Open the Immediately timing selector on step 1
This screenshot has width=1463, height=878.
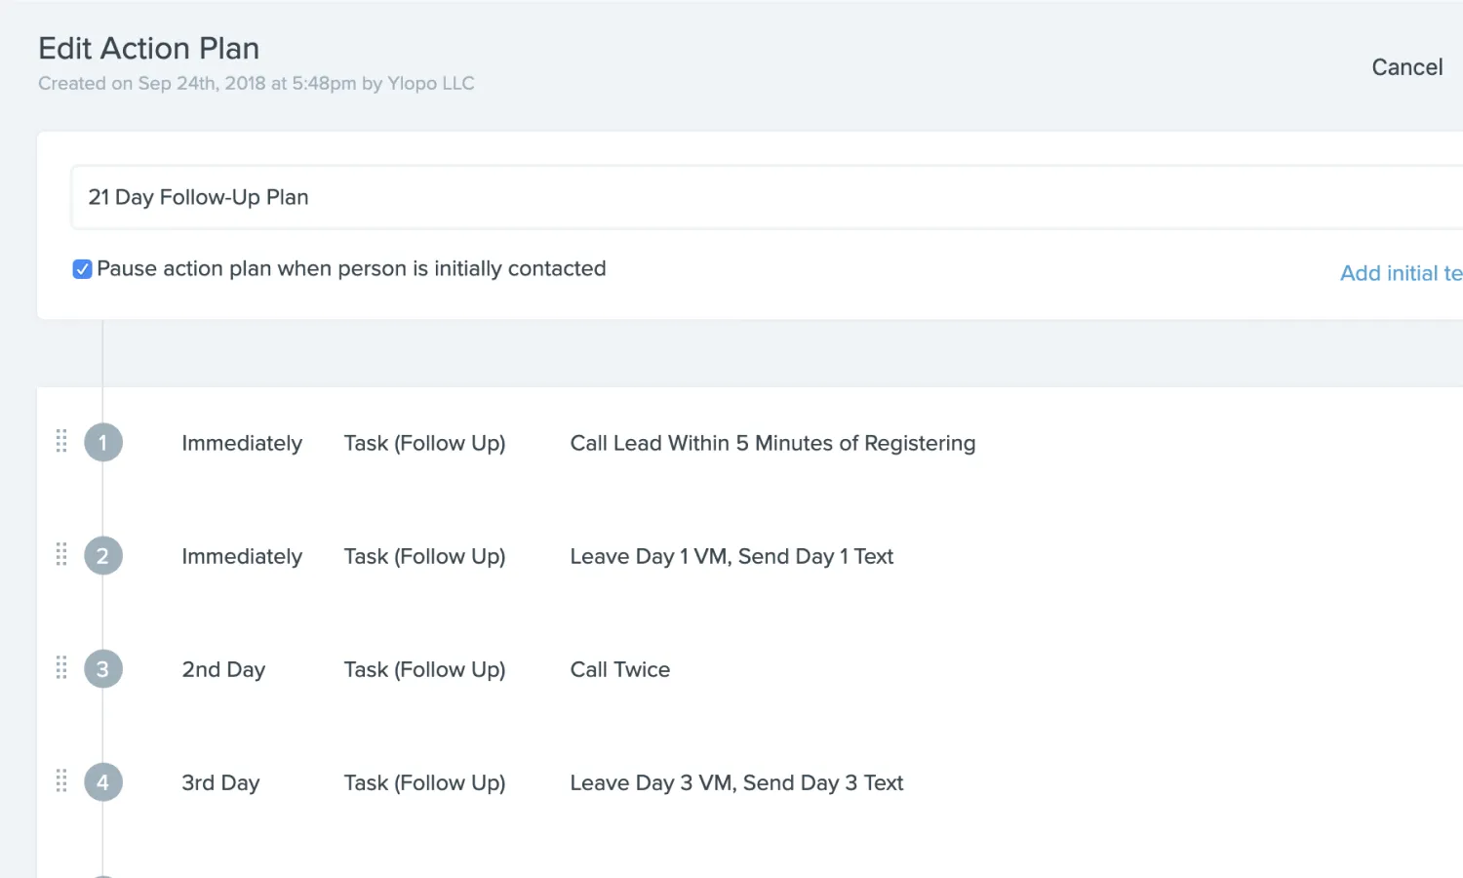(241, 442)
